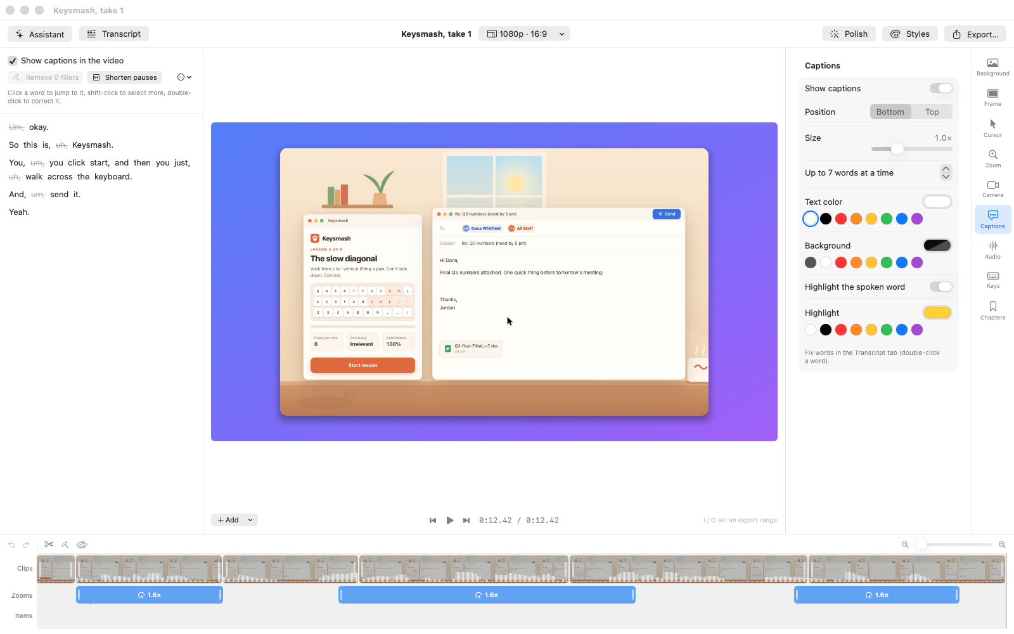Select red text color swatch
This screenshot has width=1014, height=634.
(x=841, y=219)
